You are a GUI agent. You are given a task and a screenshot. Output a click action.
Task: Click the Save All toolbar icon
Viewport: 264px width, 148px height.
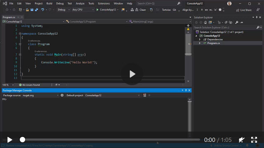point(36,10)
